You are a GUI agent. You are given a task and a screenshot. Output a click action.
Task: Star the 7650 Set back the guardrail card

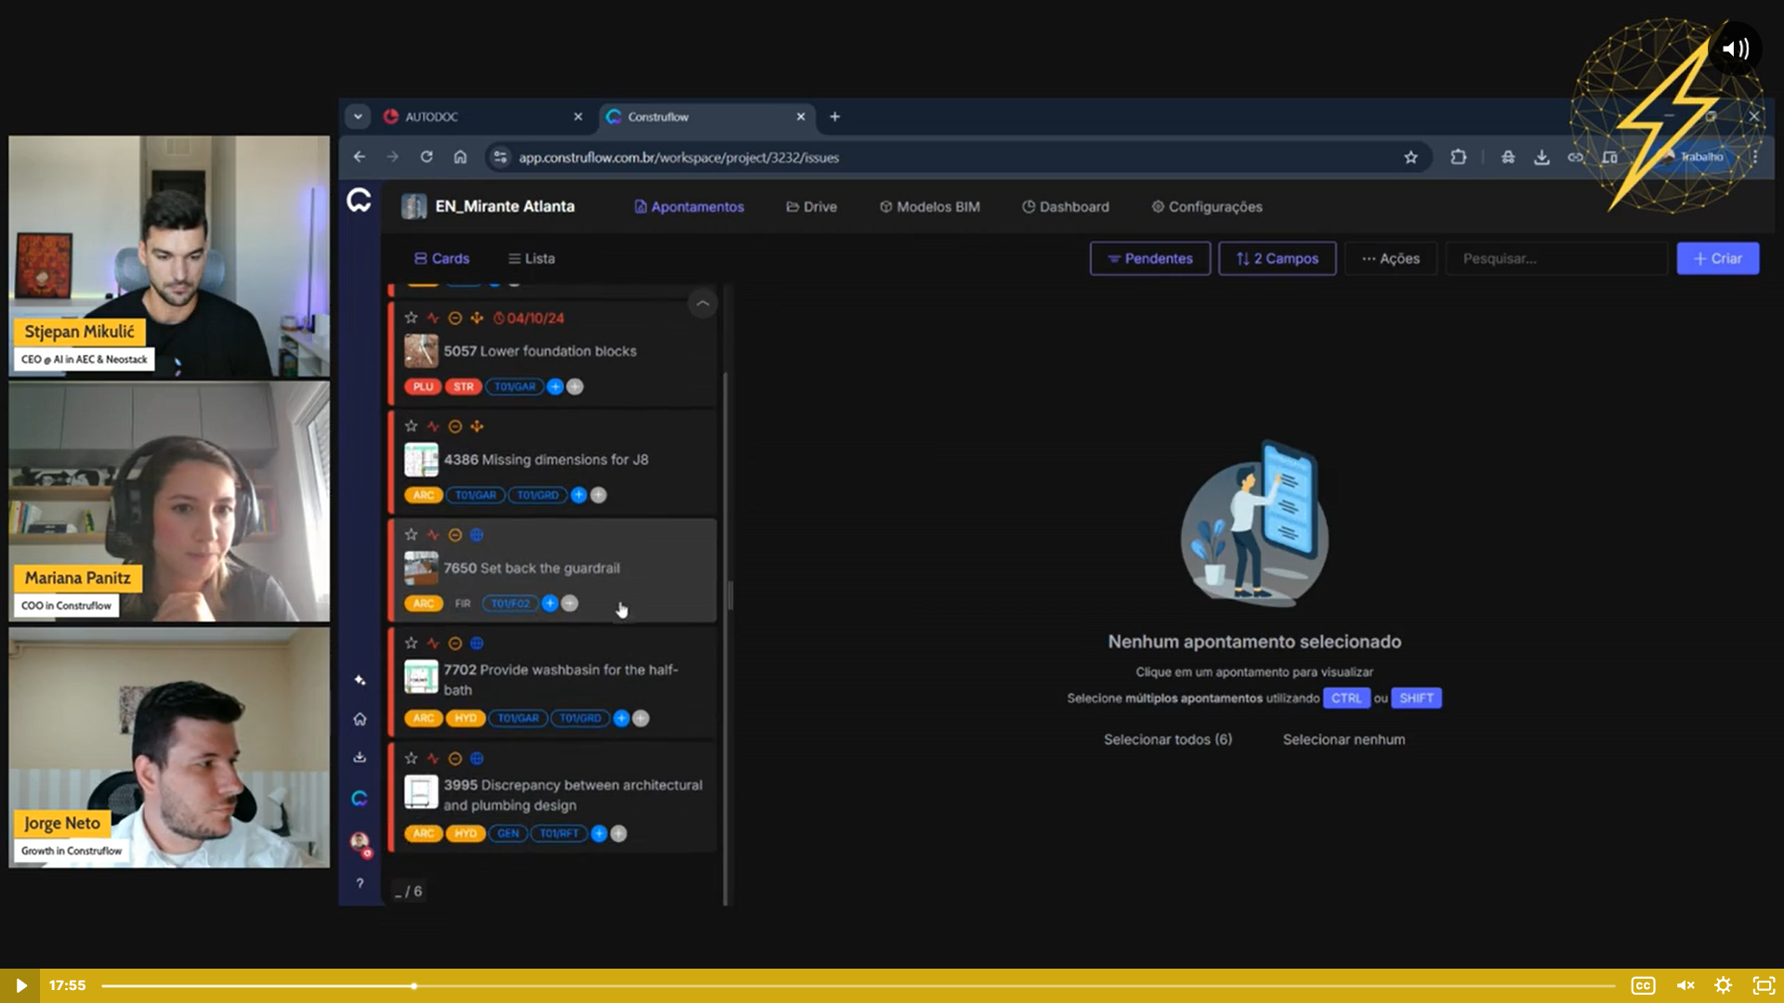411,534
